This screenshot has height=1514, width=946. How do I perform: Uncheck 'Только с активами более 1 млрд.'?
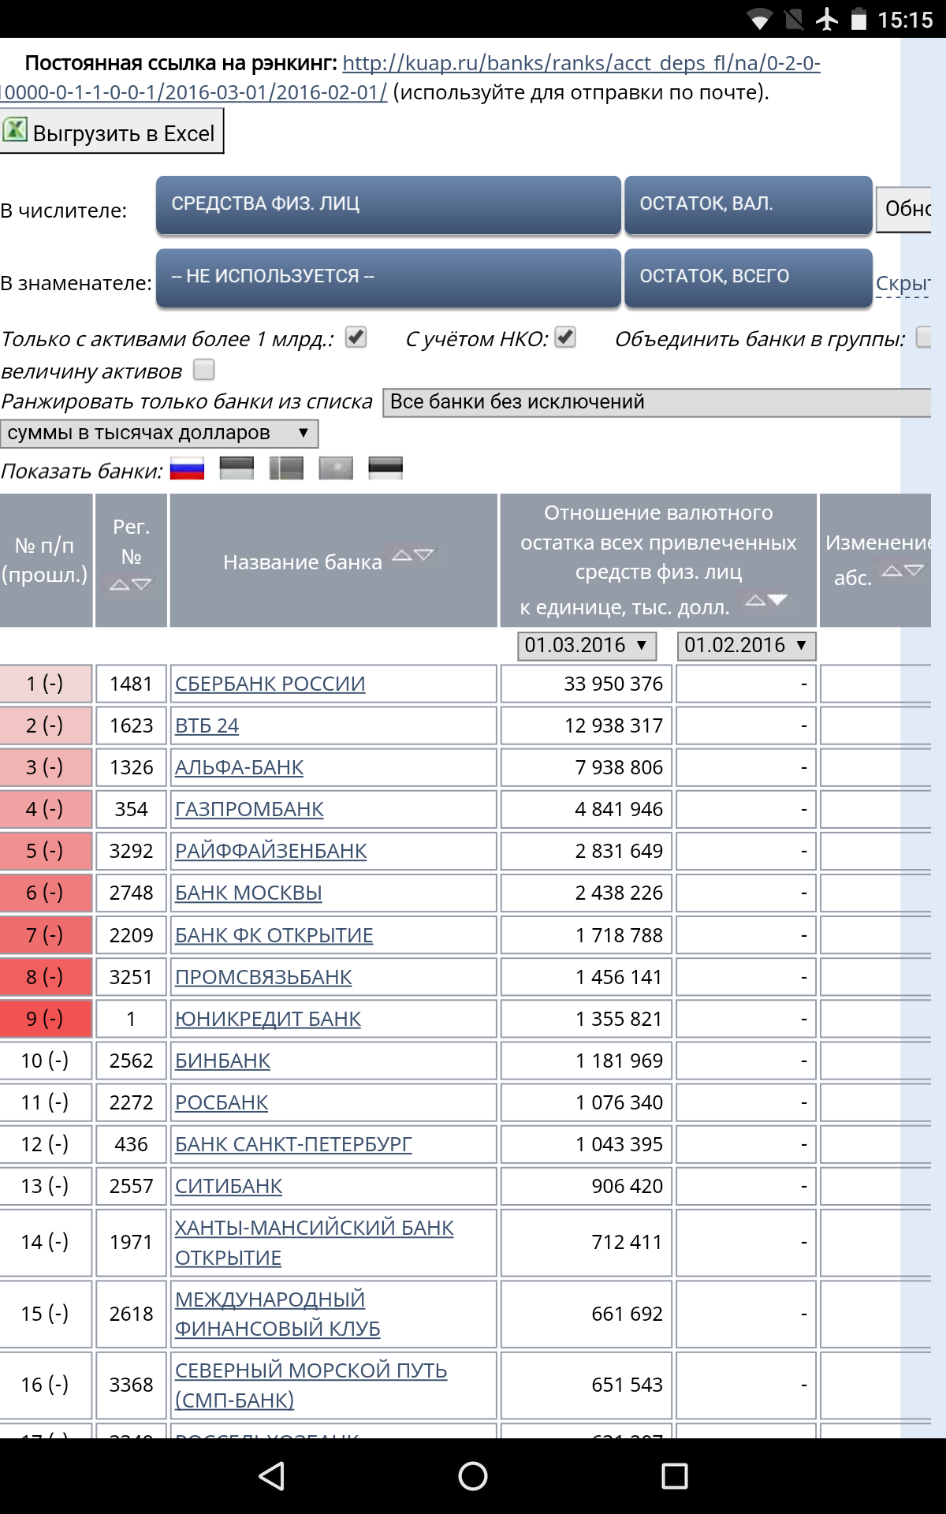coord(356,337)
